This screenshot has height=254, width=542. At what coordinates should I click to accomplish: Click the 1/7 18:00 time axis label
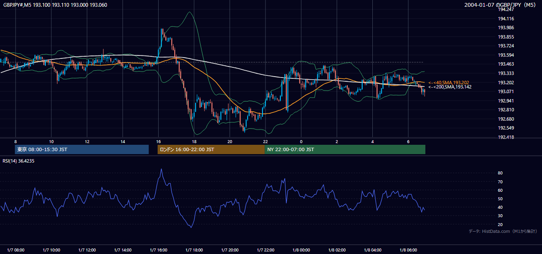coord(194,250)
